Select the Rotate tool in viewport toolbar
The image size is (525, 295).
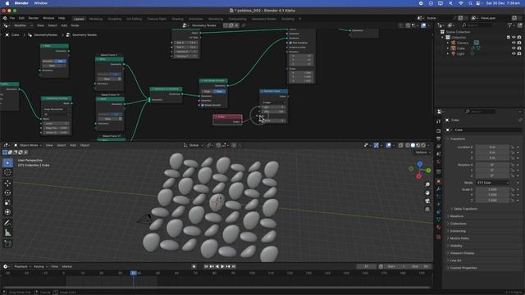(7, 193)
